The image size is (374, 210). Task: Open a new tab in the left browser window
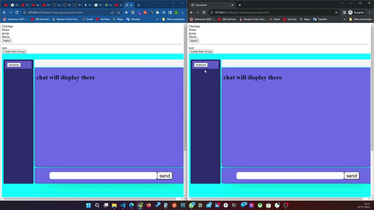coord(139,5)
